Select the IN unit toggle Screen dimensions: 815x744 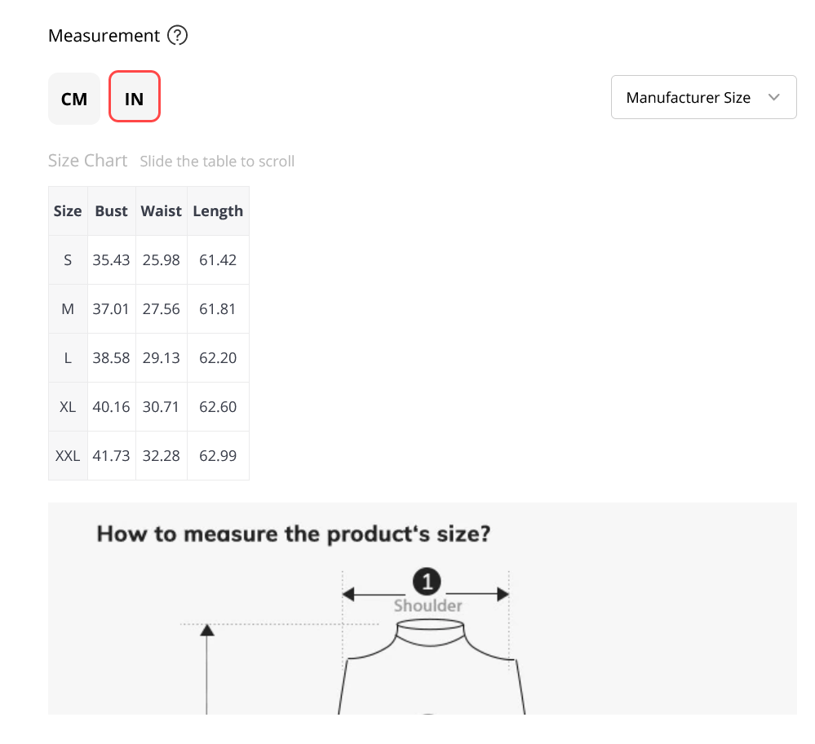(134, 97)
